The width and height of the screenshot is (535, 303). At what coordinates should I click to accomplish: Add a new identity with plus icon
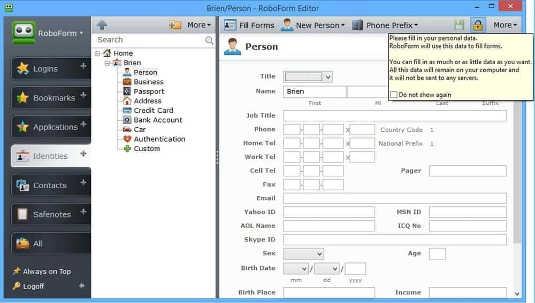pyautogui.click(x=83, y=153)
